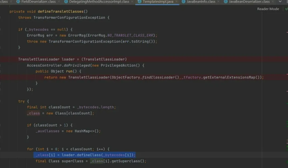The image size is (288, 168).
Task: Click the highlighted loader.defineClass line
Action: pyautogui.click(x=85, y=155)
